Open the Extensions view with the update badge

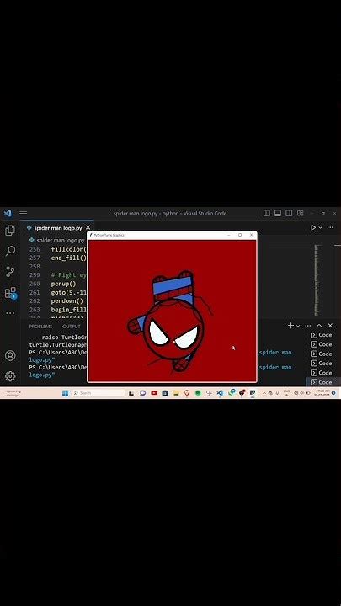[10, 293]
